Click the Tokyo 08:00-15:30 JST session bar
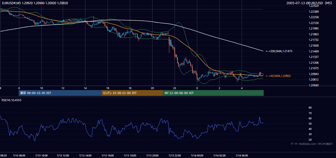Viewport: 336px width, 158px height. 60,93
